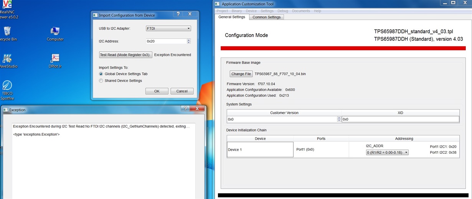The image size is (472, 199).
Task: Click the Port1 (0x0) cell
Action: click(x=321, y=150)
